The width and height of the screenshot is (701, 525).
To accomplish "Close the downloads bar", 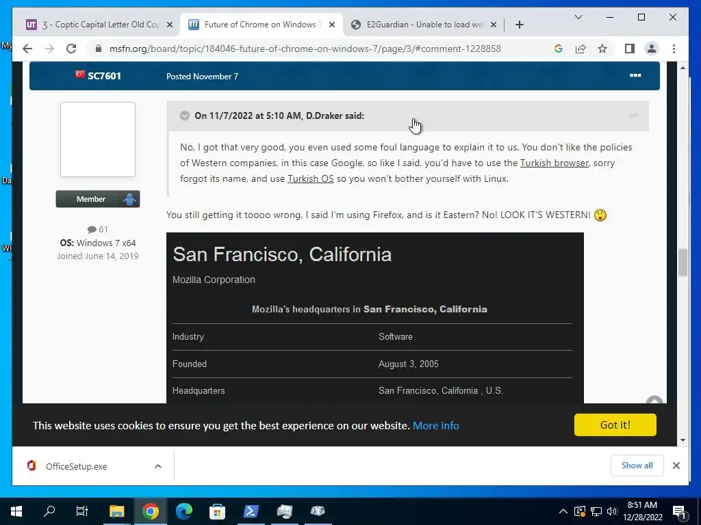I will pos(676,466).
